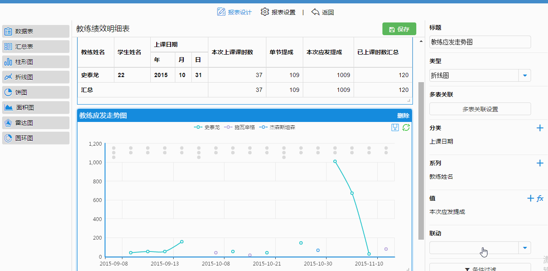The width and height of the screenshot is (548, 271).
Task: Choose the 柱形图 bar chart icon
Action: click(8, 62)
